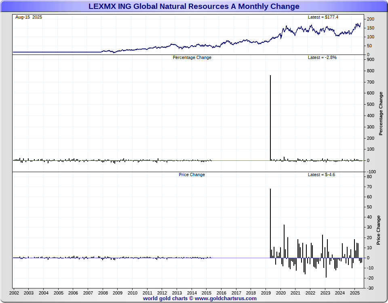Image resolution: width=388 pixels, height=303 pixels.
Task: Select the date label Aug-15 2025
Action: 29,17
